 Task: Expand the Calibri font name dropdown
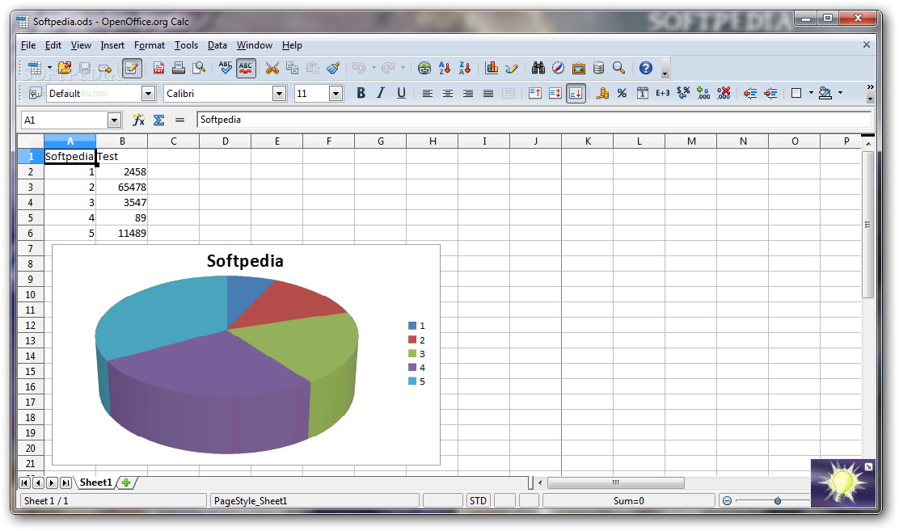[x=279, y=93]
